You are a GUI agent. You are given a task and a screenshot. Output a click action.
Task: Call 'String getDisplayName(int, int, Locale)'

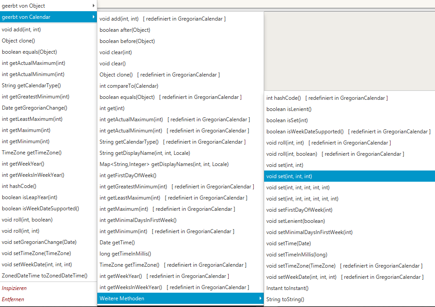pyautogui.click(x=144, y=153)
